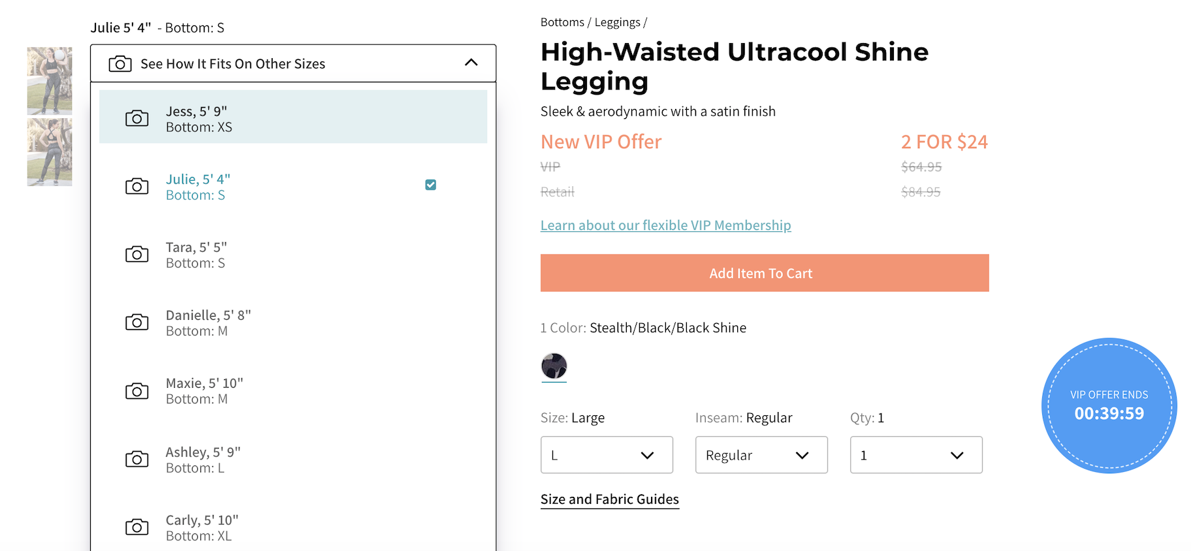1191x551 pixels.
Task: Open the Inseam dropdown showing Regular
Action: tap(761, 455)
